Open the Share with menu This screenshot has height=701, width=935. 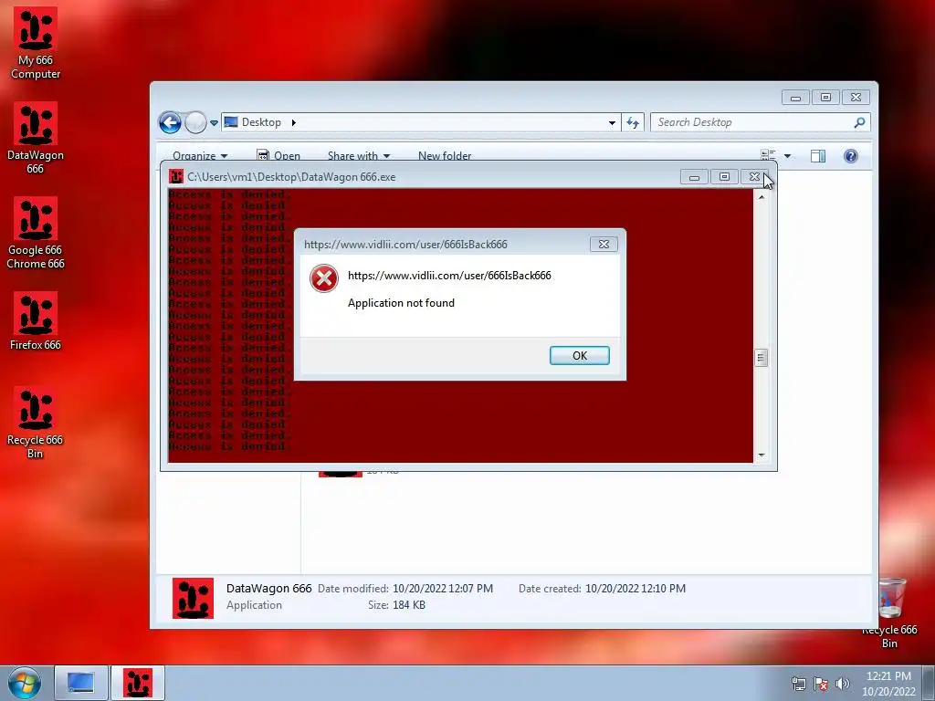(x=358, y=155)
